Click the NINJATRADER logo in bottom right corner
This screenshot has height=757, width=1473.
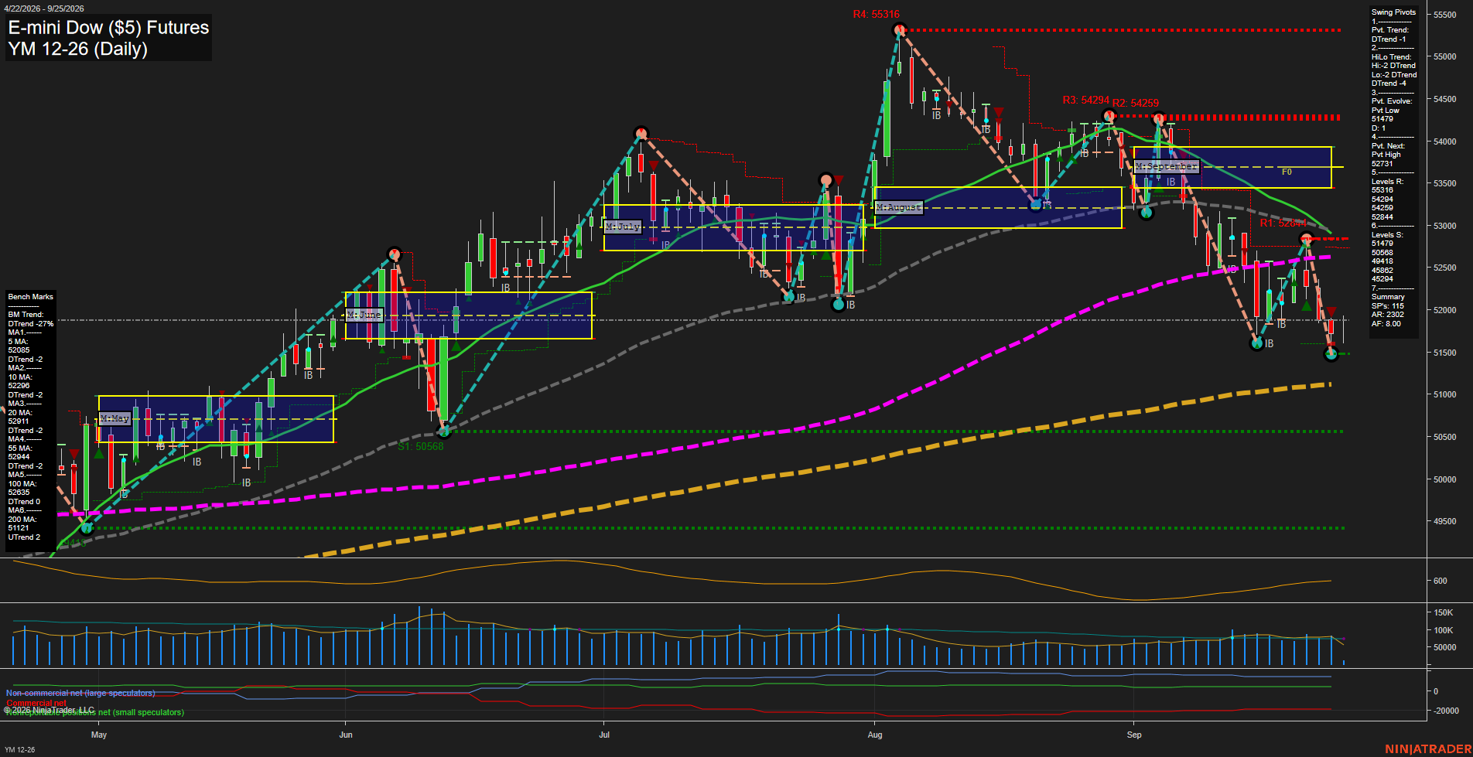click(1428, 748)
